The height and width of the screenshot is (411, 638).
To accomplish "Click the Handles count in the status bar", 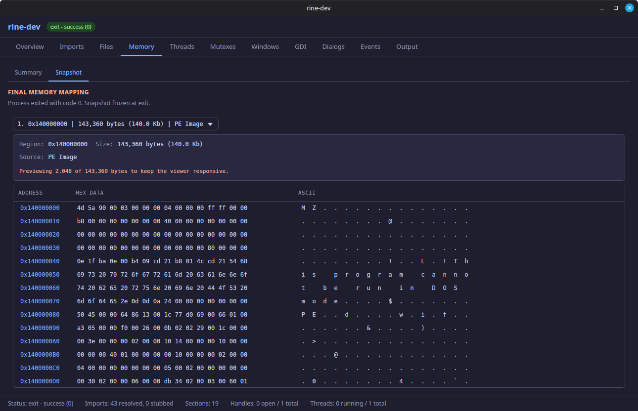I will point(264,403).
